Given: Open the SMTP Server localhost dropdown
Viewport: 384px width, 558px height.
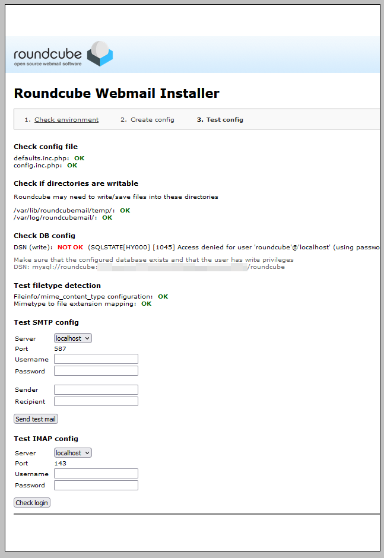Looking at the screenshot, I should tap(73, 338).
